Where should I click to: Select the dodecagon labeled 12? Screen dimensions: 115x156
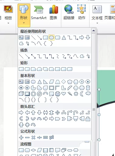point(27,88)
